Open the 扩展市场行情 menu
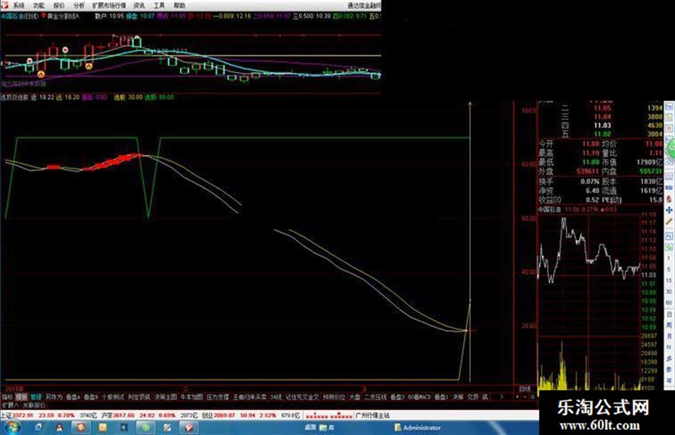Image resolution: width=675 pixels, height=435 pixels. [109, 6]
